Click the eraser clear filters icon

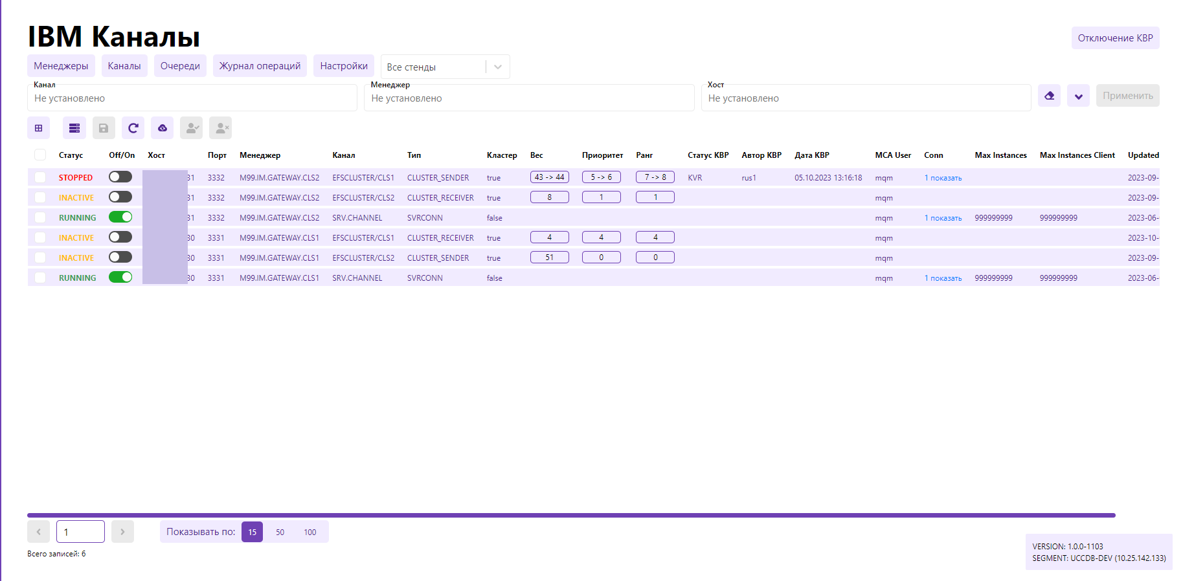(1049, 96)
